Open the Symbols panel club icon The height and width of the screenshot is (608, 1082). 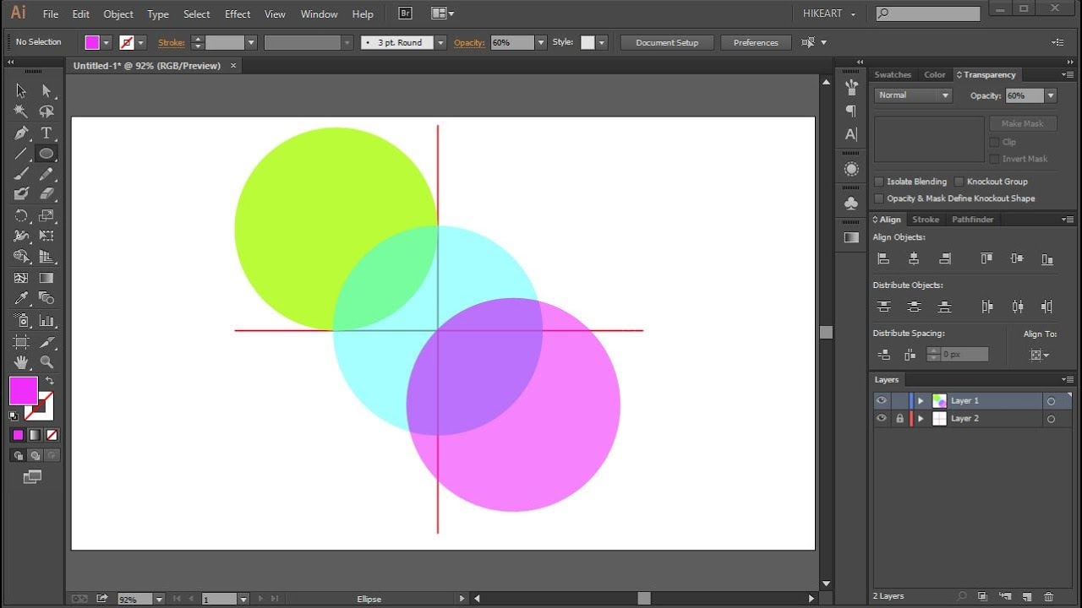pyautogui.click(x=851, y=204)
